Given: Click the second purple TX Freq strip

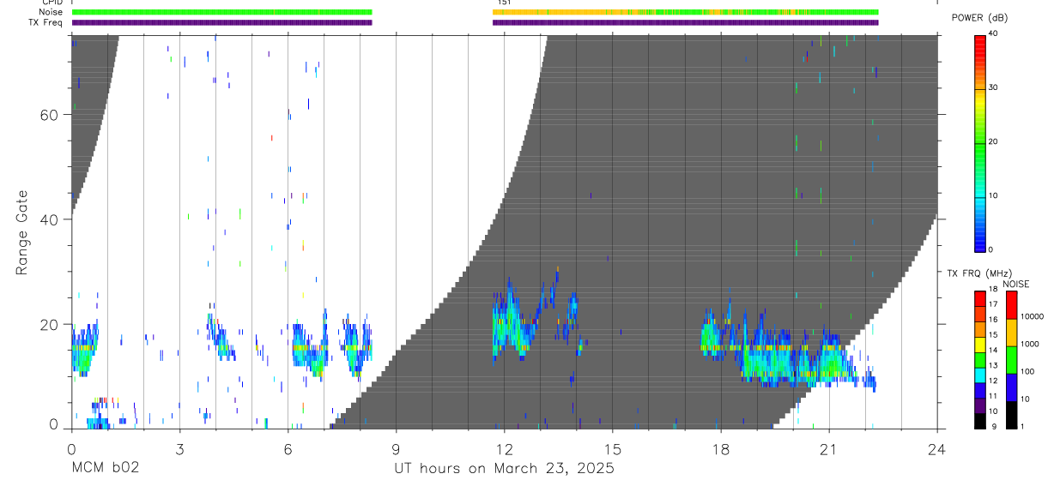Looking at the screenshot, I should point(686,22).
